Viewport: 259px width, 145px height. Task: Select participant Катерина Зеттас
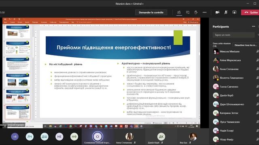236,113
